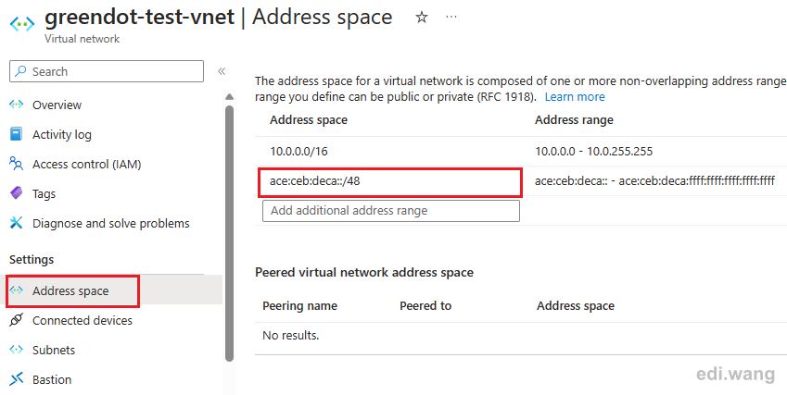
Task: Open the Learn more link
Action: [x=575, y=96]
